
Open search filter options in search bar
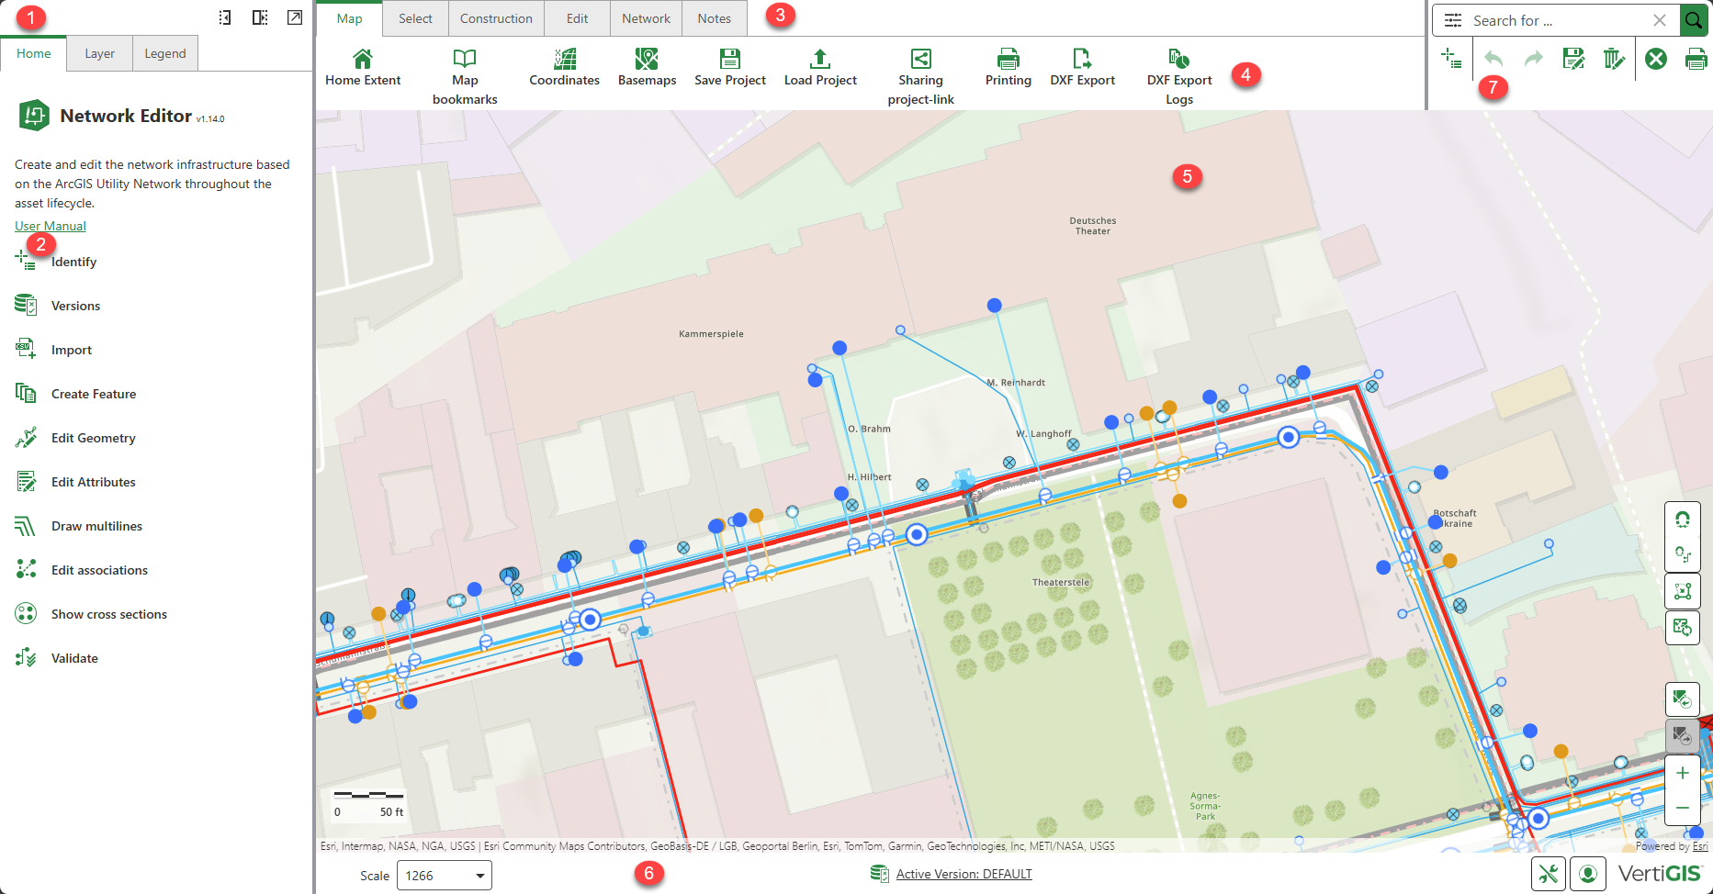(1453, 20)
